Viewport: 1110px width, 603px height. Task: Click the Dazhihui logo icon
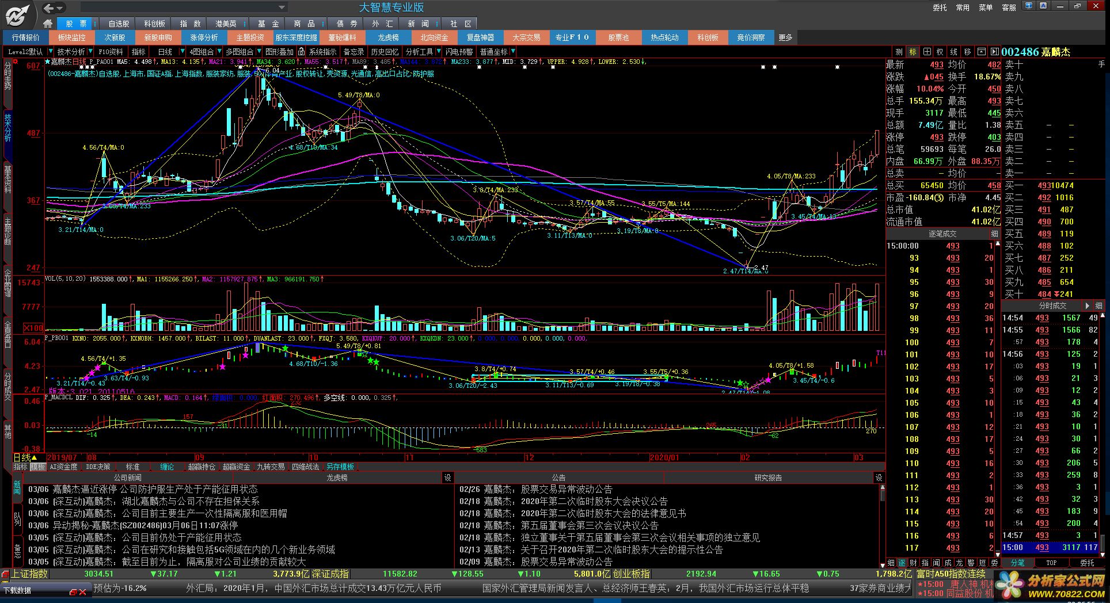click(18, 15)
